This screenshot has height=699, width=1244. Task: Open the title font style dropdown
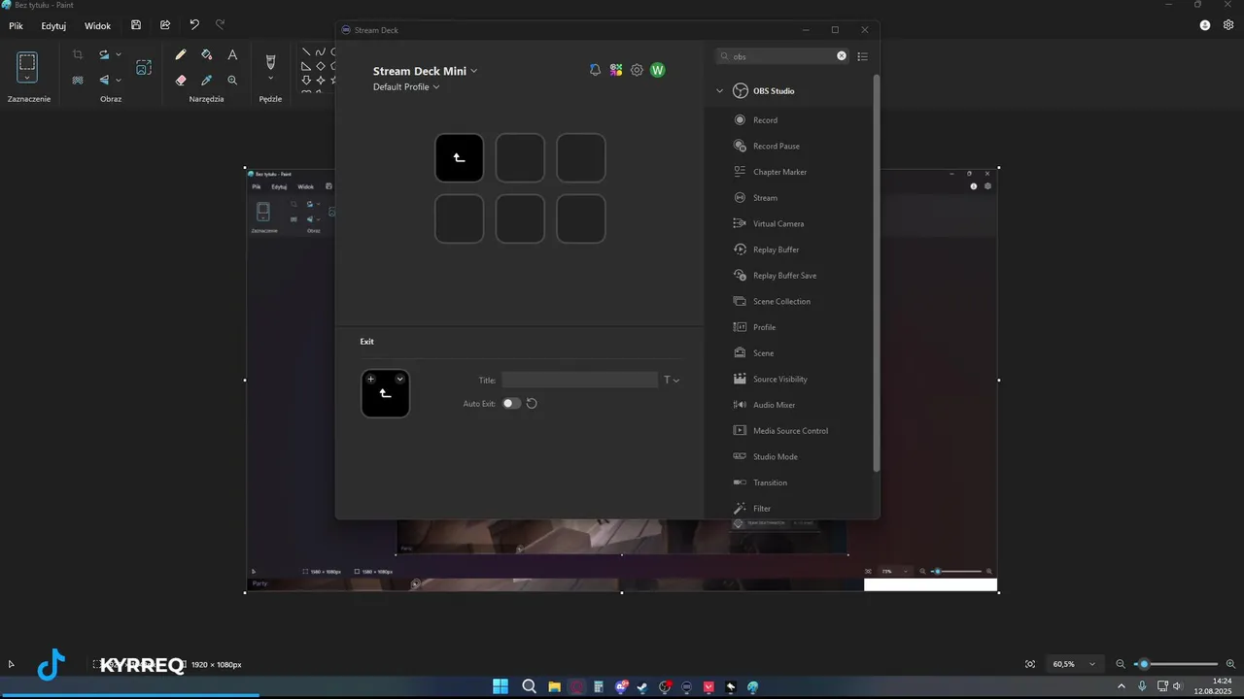(x=672, y=381)
